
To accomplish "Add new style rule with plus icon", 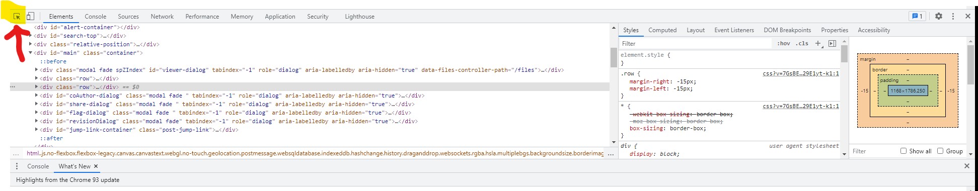I will coord(818,44).
